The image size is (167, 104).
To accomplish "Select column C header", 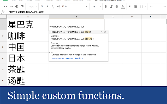I will pos(113,17).
